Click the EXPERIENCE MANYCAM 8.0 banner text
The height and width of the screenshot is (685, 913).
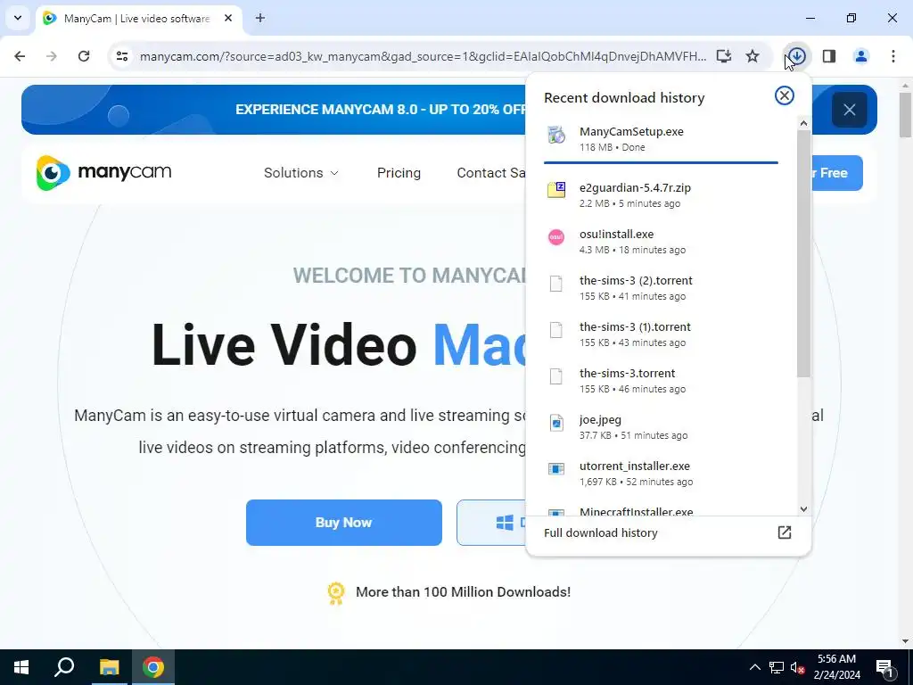381,110
